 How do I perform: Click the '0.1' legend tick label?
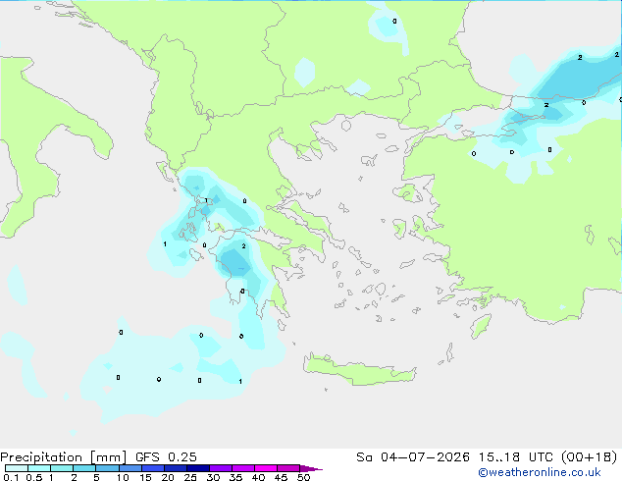coord(11,477)
